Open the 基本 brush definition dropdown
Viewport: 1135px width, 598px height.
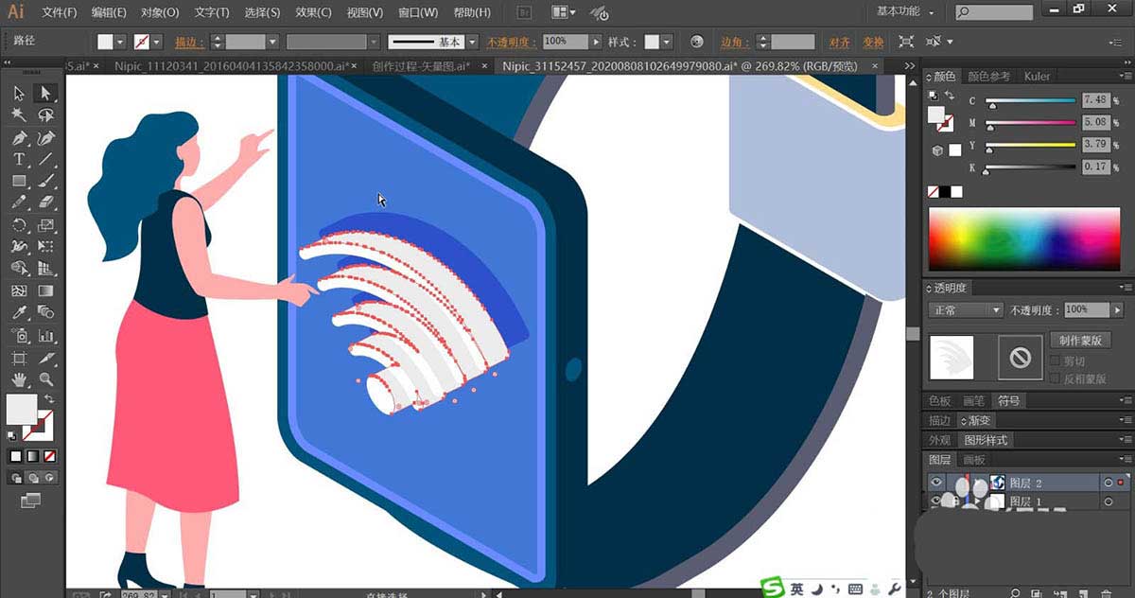[x=474, y=42]
